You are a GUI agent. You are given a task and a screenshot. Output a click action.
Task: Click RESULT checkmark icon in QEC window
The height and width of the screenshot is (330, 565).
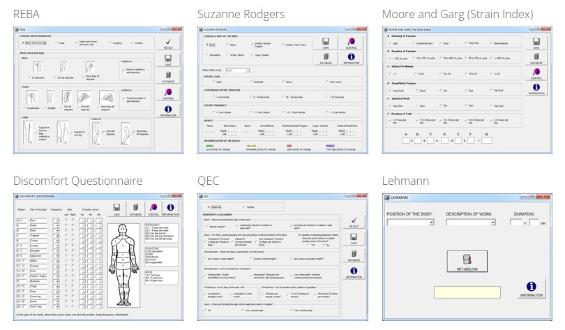point(354,222)
